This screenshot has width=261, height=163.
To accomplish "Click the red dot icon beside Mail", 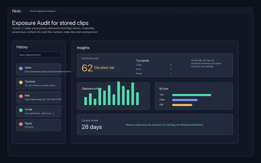I will tap(21, 96).
